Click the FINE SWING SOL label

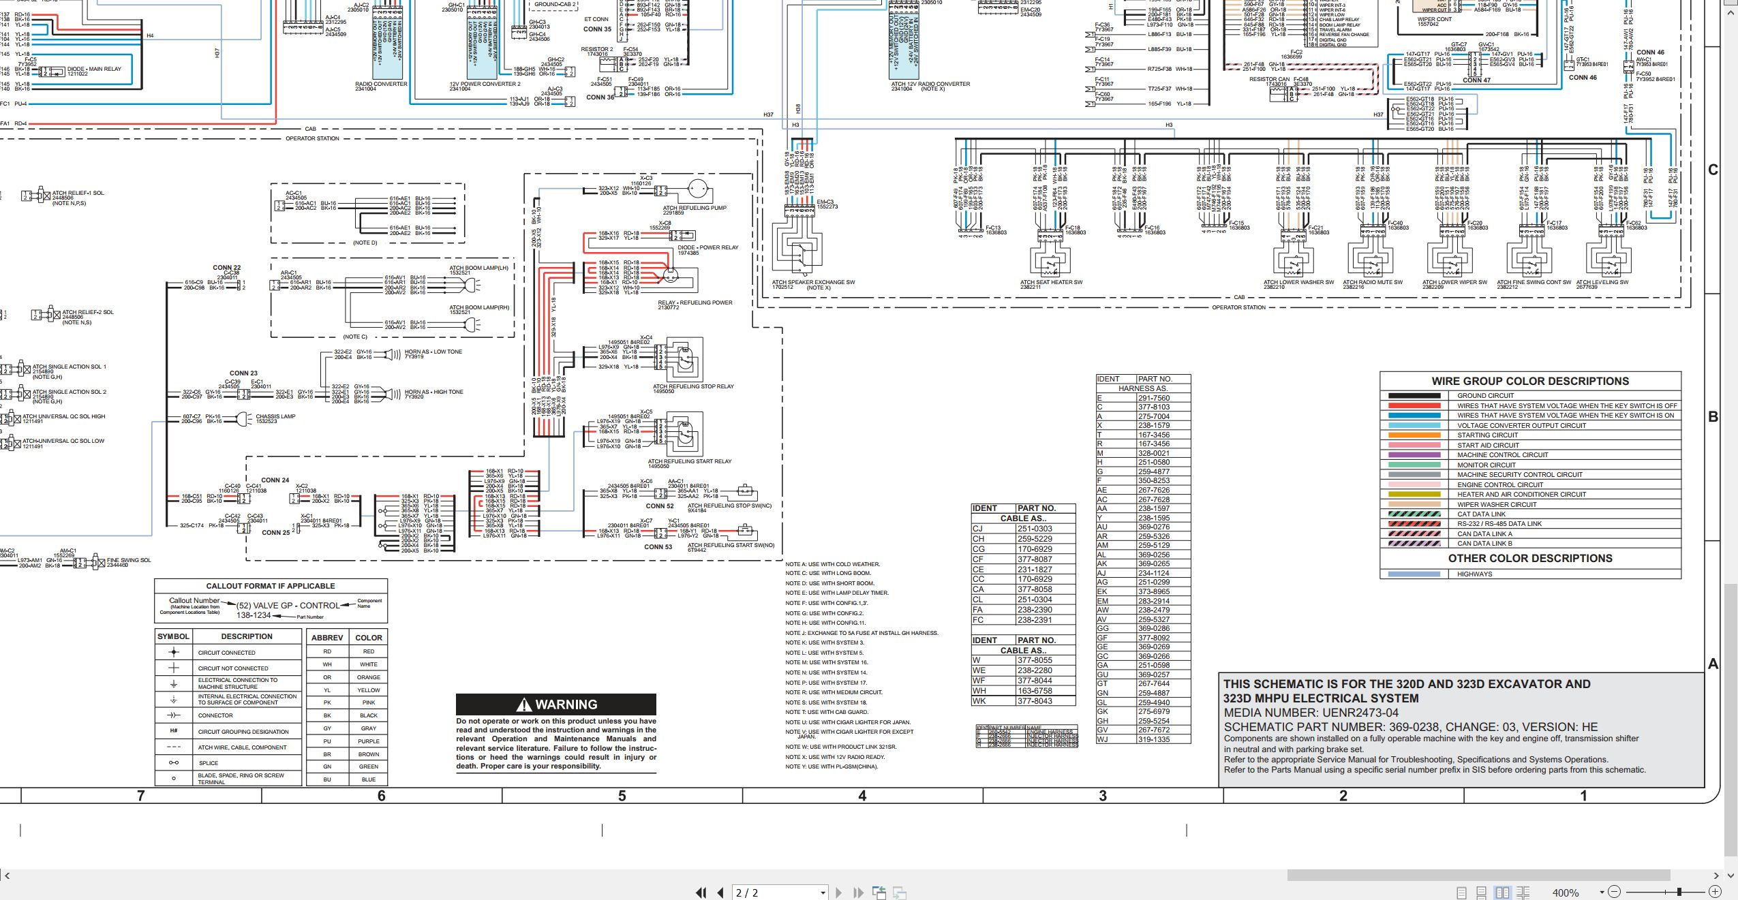129,560
